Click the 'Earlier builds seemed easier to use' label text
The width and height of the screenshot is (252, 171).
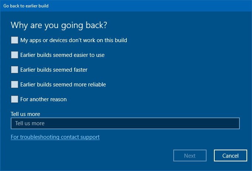click(62, 55)
